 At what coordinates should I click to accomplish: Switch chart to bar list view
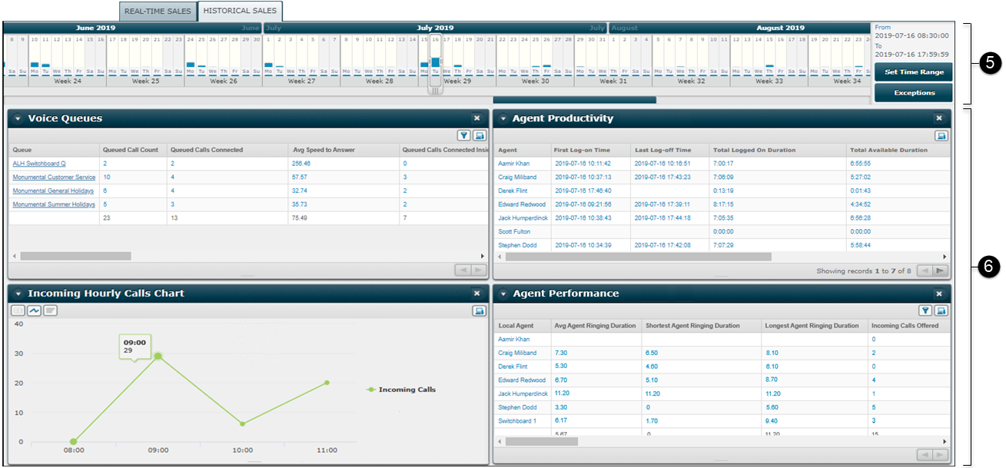51,310
